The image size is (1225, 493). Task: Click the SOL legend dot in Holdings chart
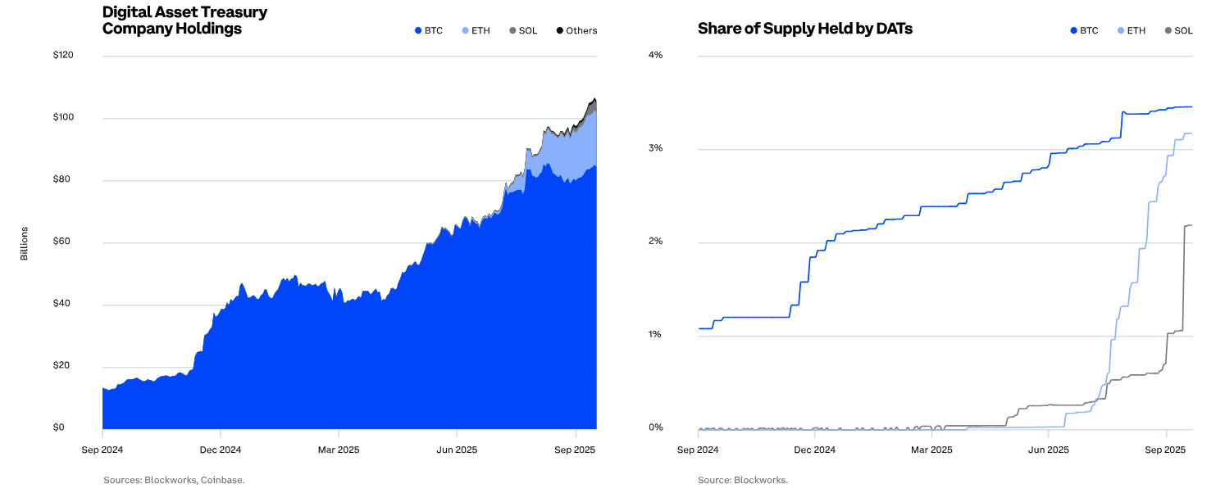coord(512,31)
